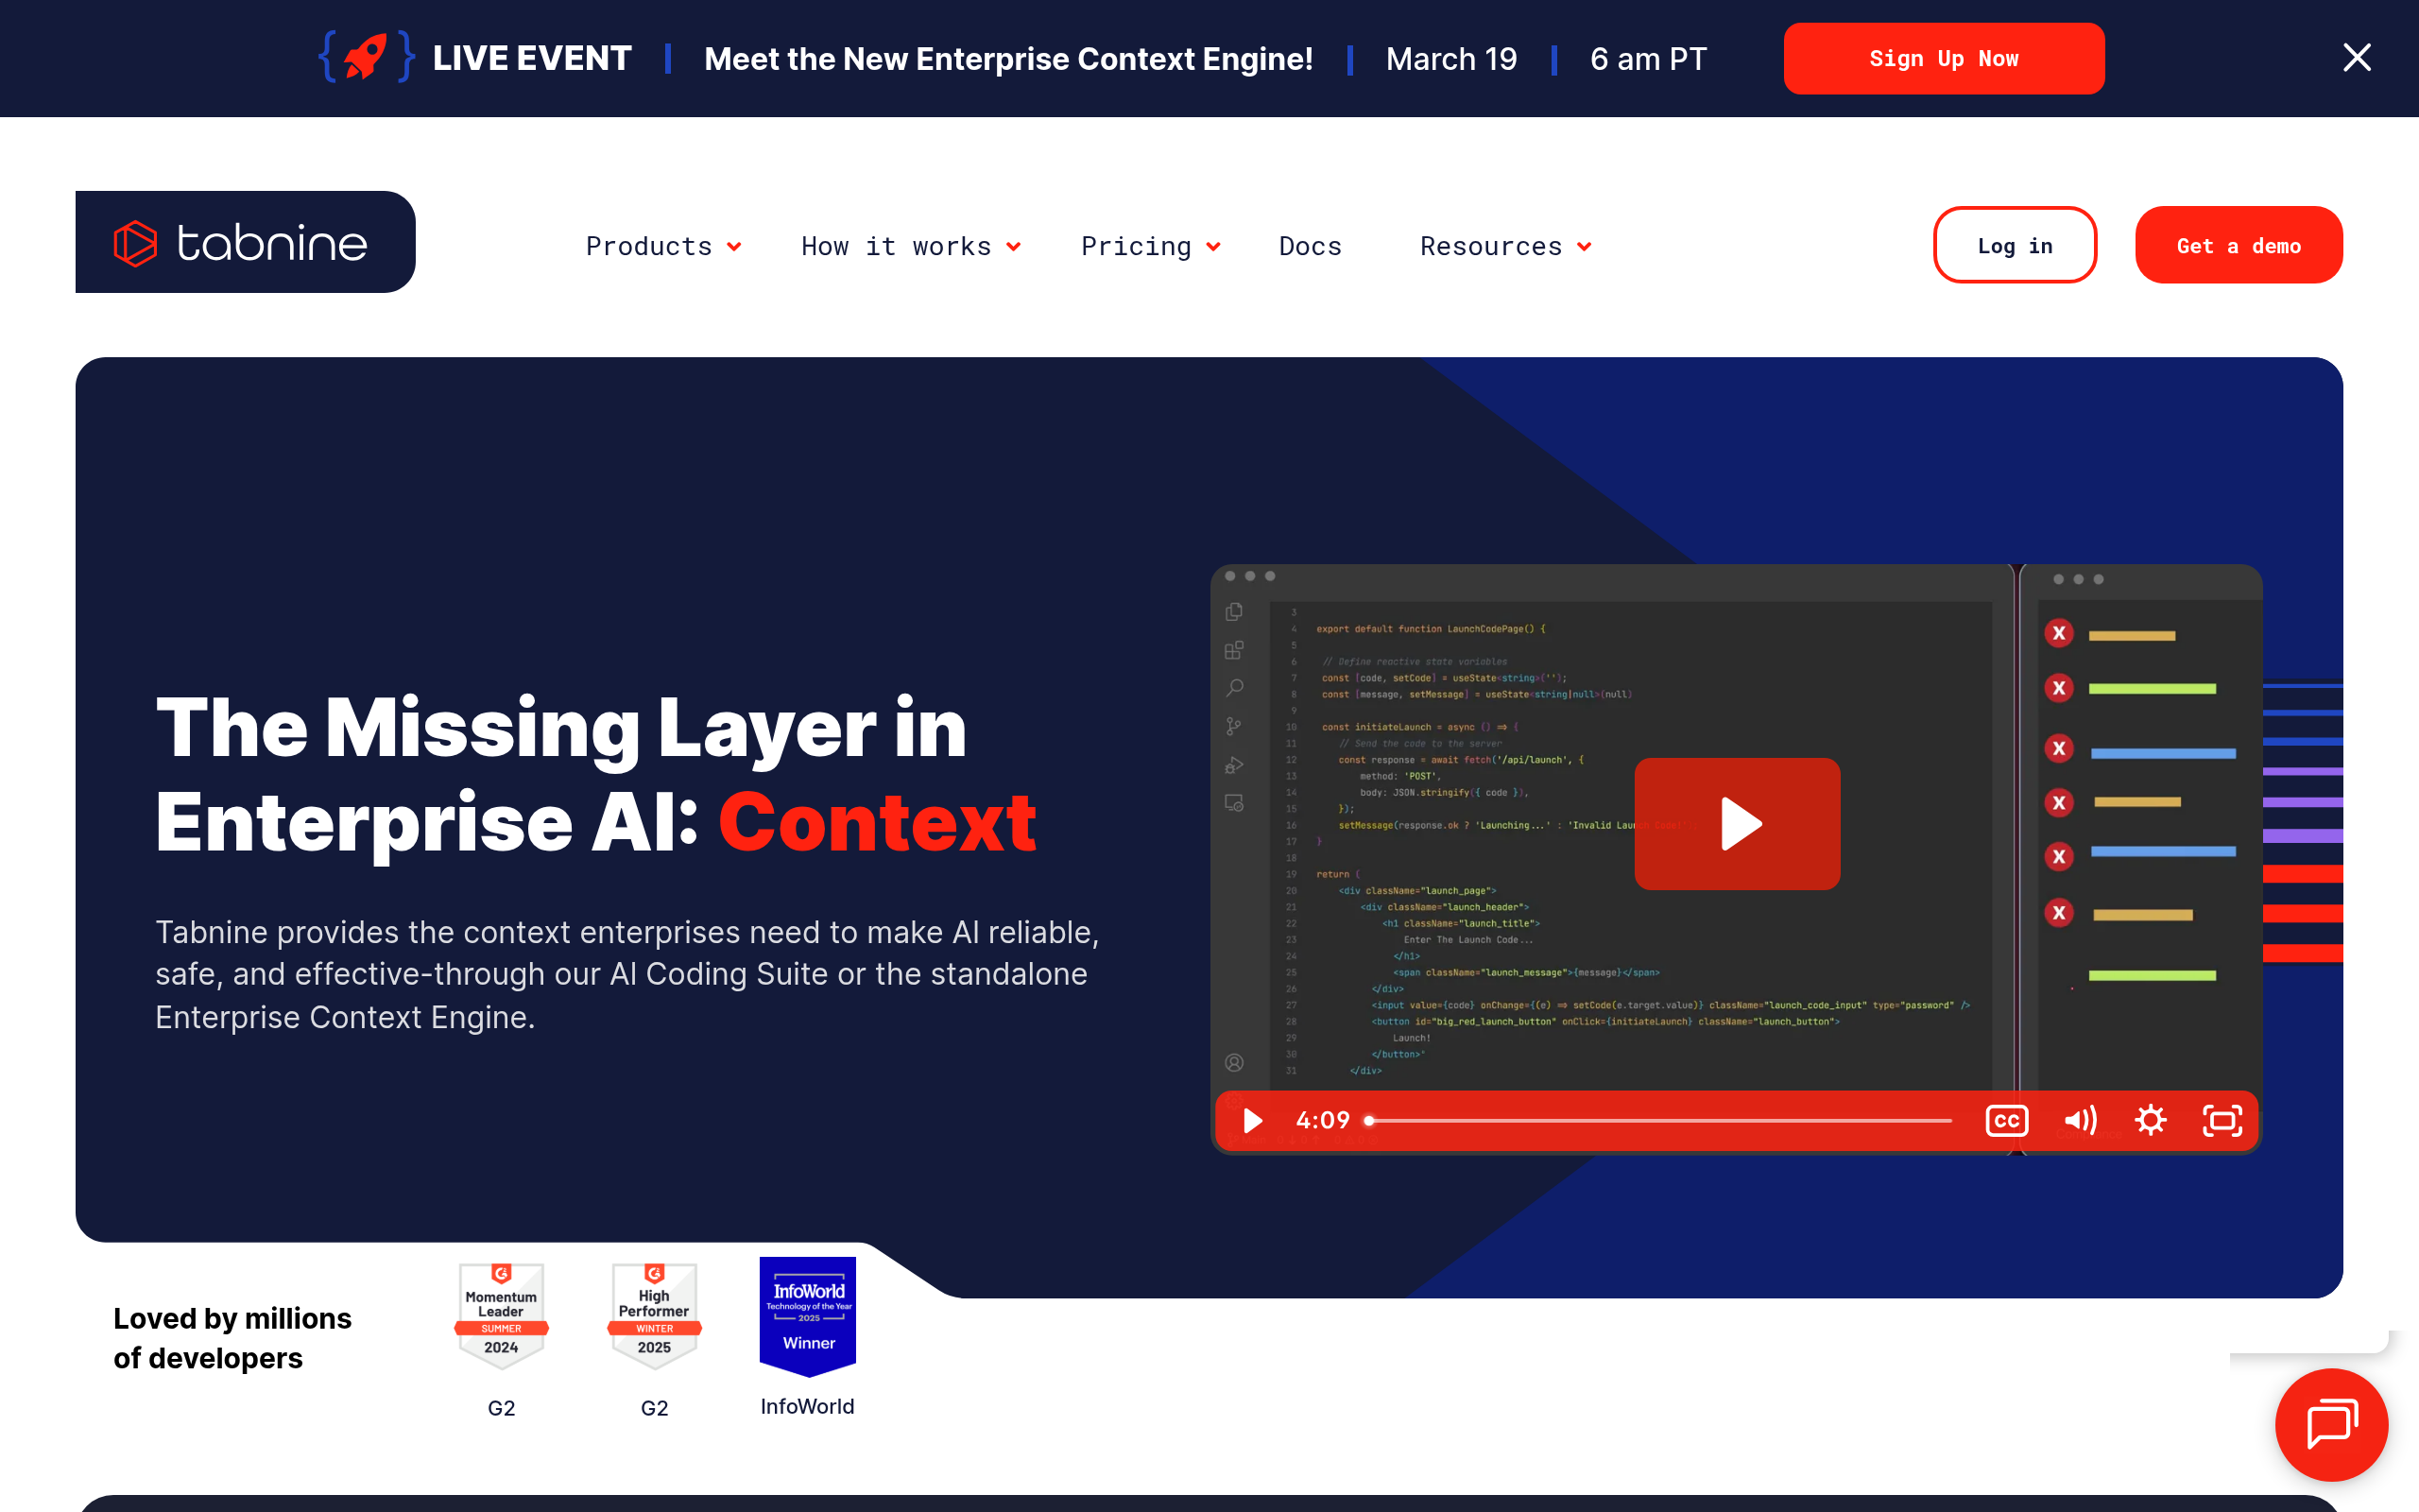2419x1512 pixels.
Task: Click the Tabnine logo
Action: (x=245, y=242)
